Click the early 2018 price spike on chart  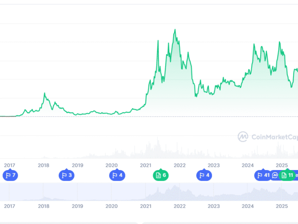(45, 94)
